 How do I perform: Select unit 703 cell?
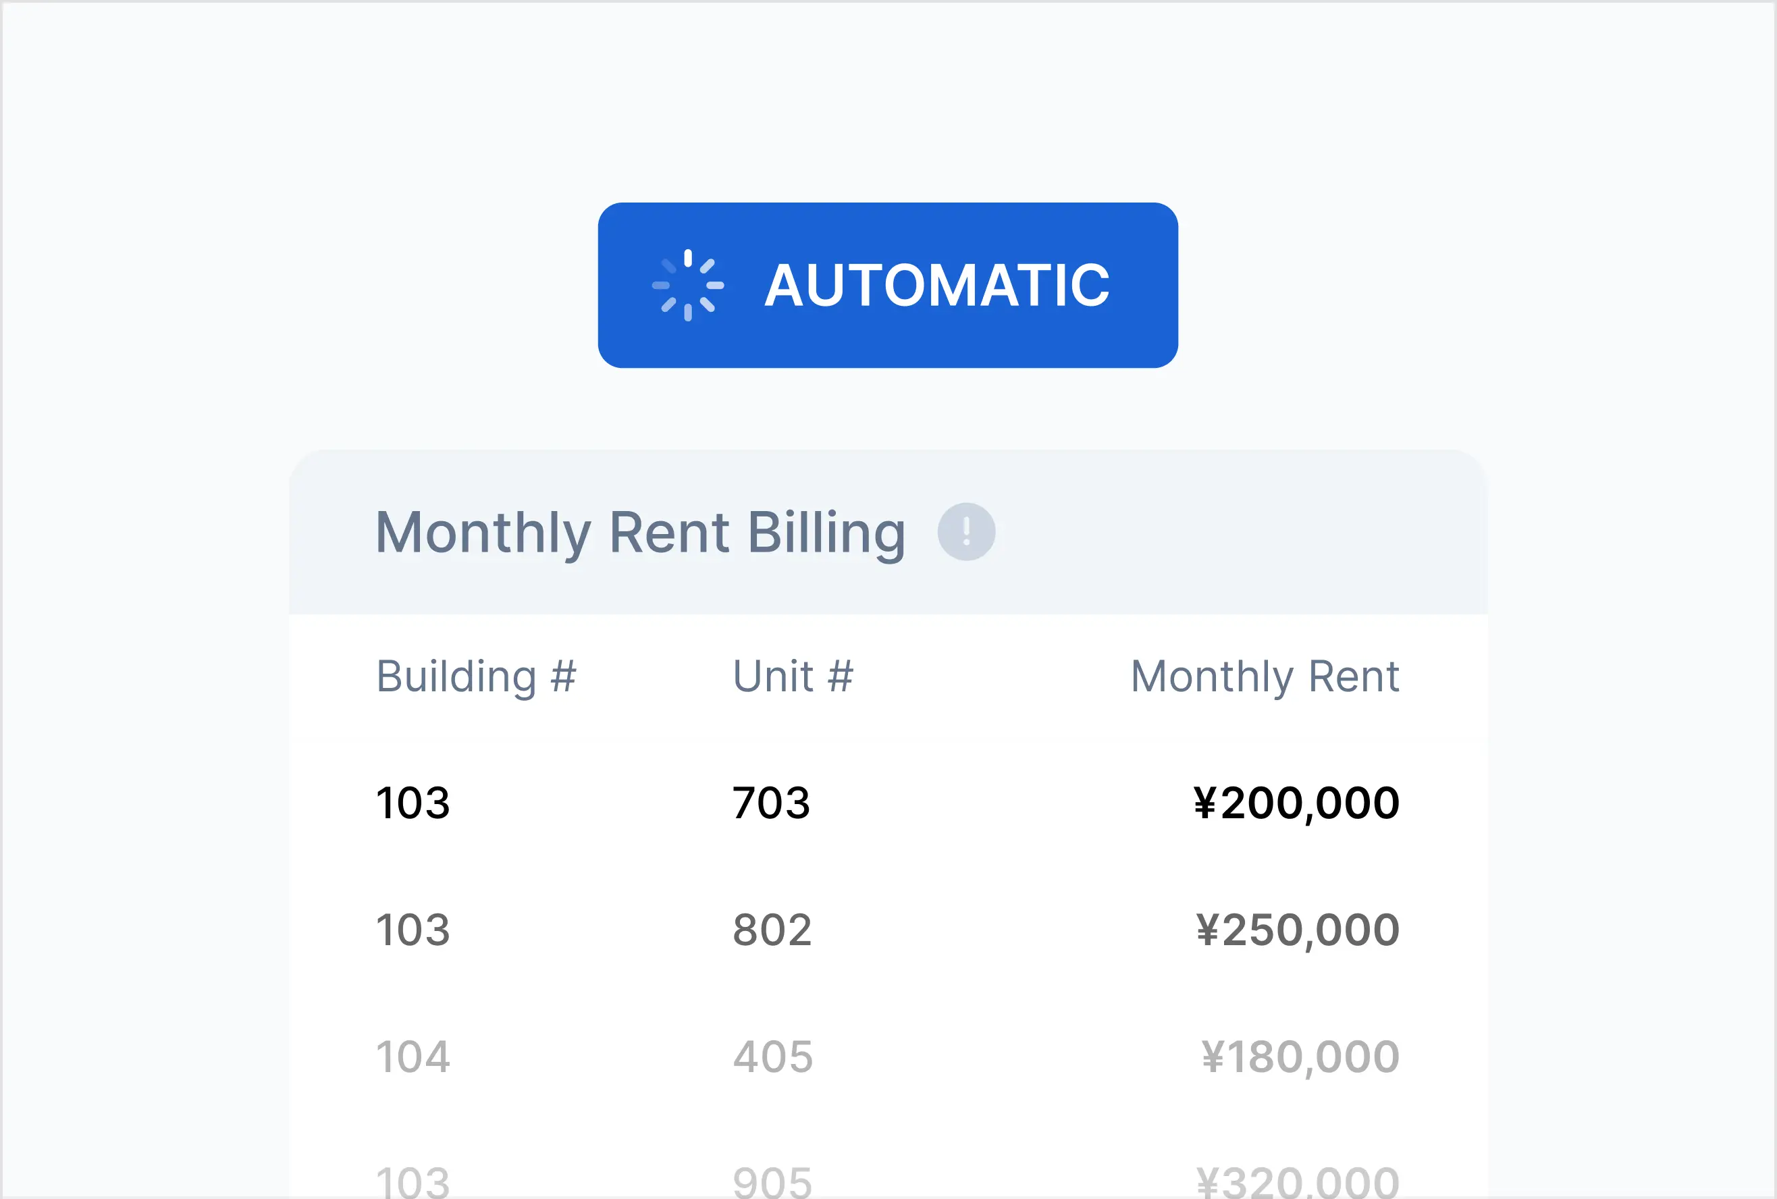(771, 803)
